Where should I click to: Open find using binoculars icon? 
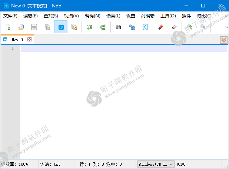pos(118,27)
